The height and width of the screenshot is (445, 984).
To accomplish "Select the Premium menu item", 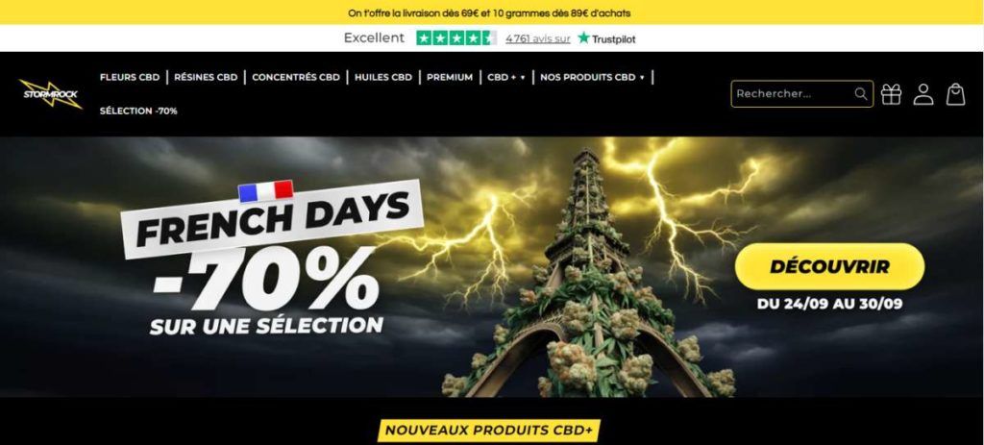I will 450,77.
